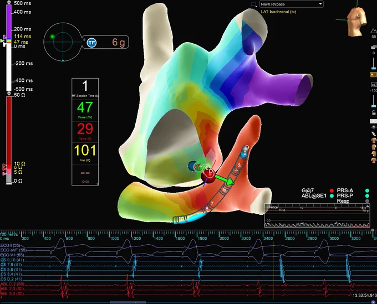Select the third torso orientation preset
The image size is (377, 304).
(x=374, y=153)
